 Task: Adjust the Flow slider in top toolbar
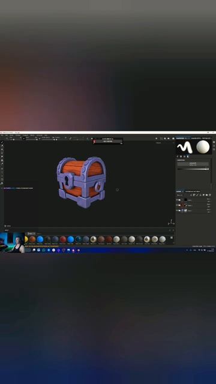31,140
